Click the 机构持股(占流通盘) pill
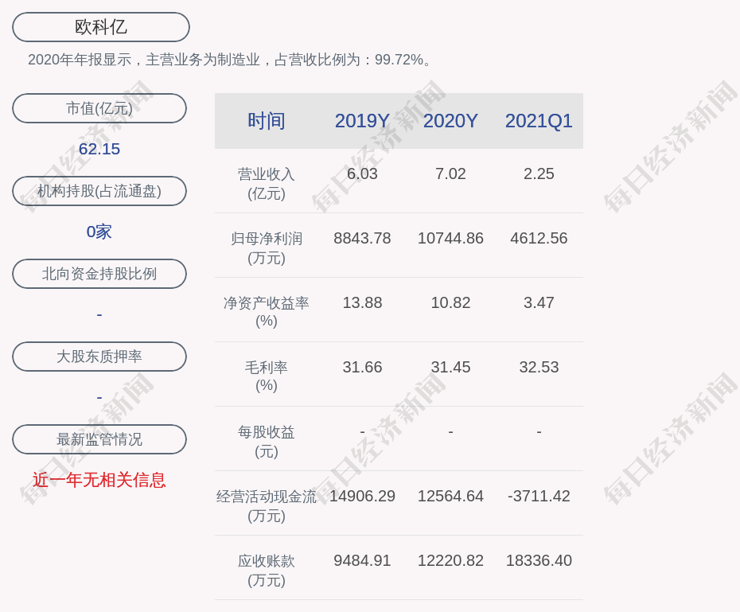This screenshot has height=612, width=740. coord(99,191)
